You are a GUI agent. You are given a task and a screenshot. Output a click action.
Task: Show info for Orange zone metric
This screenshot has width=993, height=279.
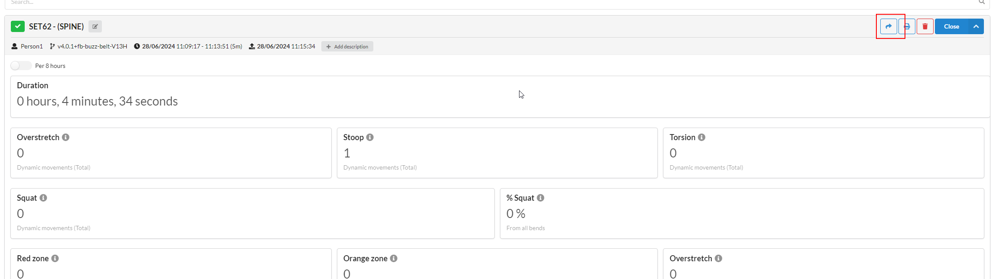394,258
